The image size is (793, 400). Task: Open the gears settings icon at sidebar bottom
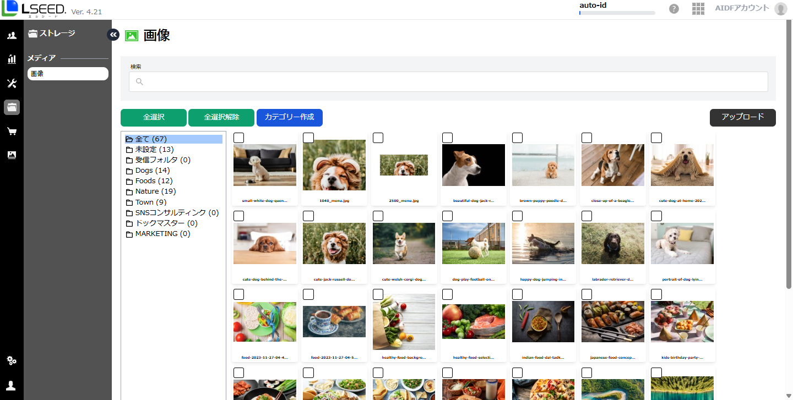(x=12, y=361)
